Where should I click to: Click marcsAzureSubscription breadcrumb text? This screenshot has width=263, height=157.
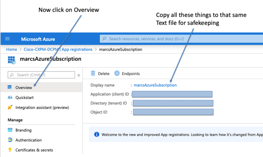click(121, 50)
